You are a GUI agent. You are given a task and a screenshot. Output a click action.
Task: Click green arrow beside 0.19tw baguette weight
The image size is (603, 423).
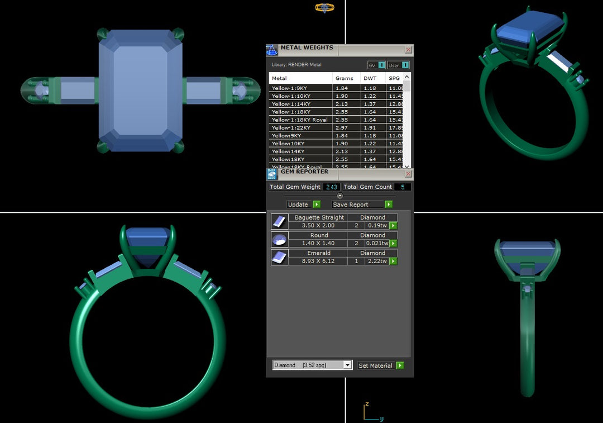393,226
